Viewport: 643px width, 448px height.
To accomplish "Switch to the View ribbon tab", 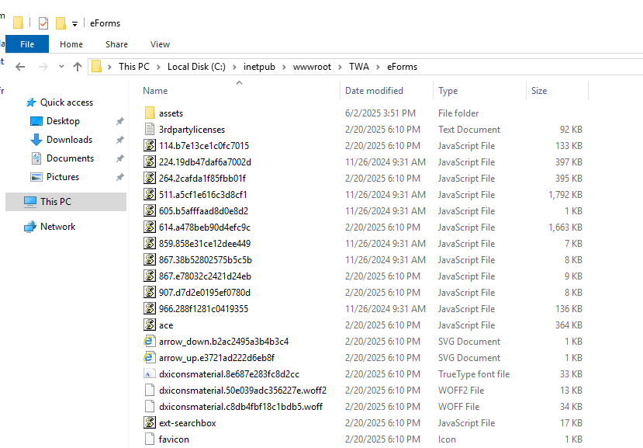I will pos(160,44).
